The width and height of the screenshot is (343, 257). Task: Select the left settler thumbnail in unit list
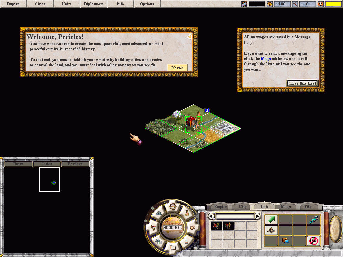pos(217,225)
